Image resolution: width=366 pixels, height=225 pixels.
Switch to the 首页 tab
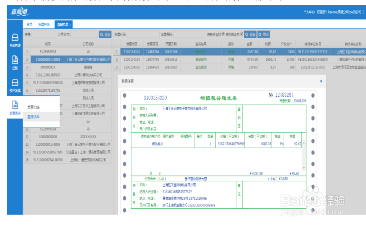point(29,24)
